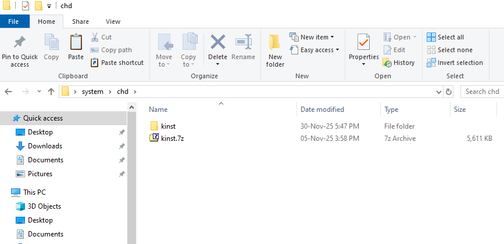Refresh the chd folder view
The width and height of the screenshot is (504, 244).
click(x=448, y=92)
